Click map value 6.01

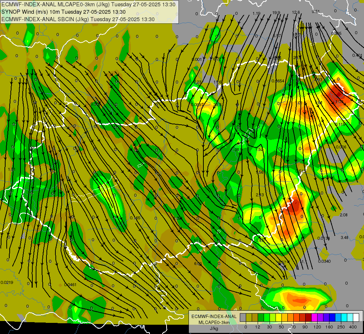pyautogui.click(x=198, y=263)
